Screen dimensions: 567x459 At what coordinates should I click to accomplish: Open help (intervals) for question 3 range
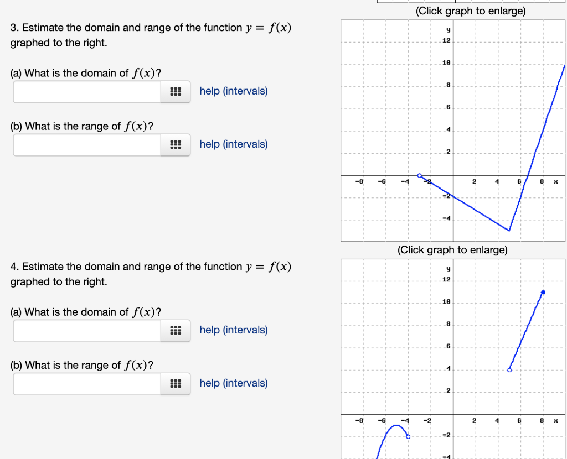coord(233,144)
